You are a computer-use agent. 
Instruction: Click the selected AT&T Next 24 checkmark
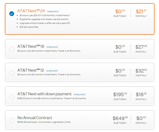point(12,14)
